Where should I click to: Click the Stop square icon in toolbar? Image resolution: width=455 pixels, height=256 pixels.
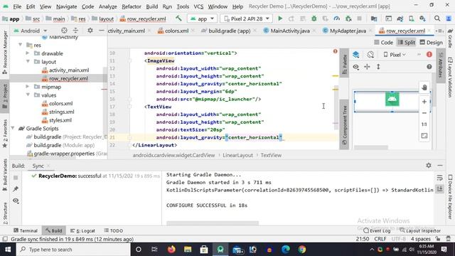click(x=359, y=18)
